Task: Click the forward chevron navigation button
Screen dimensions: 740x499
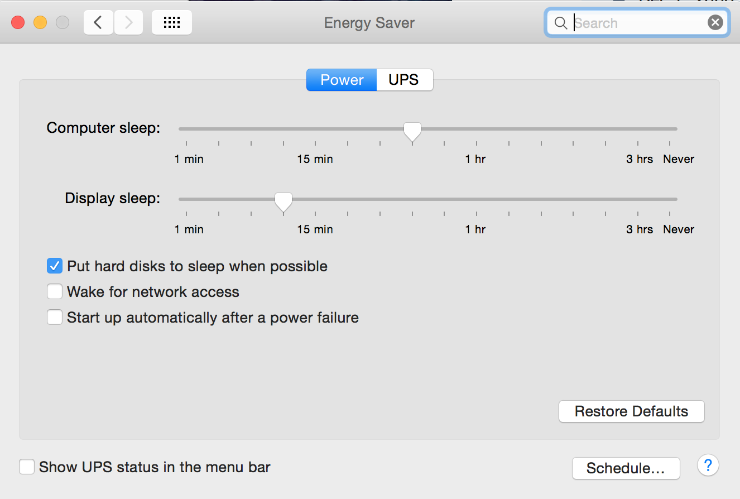Action: tap(129, 22)
